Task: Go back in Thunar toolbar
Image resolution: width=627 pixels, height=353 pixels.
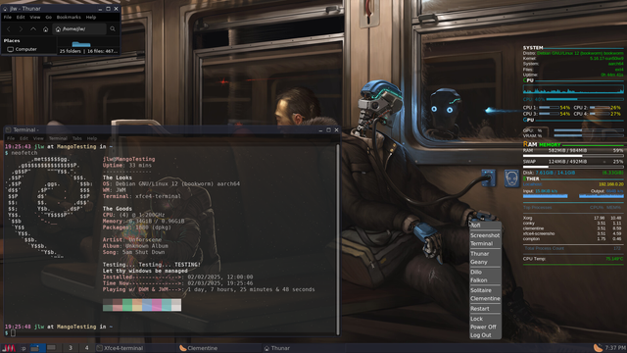Action: tap(9, 29)
